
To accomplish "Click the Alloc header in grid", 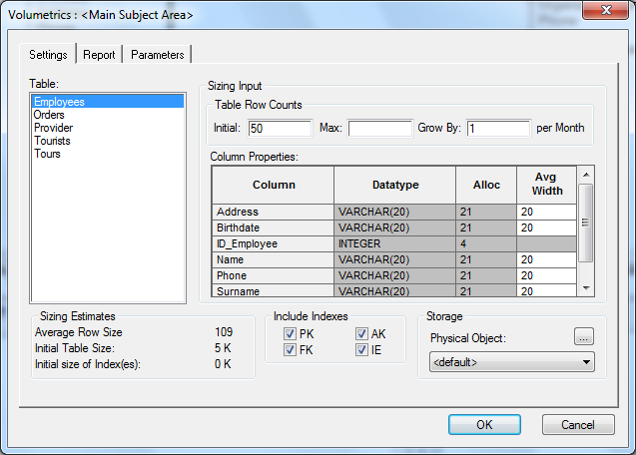I will click(486, 185).
